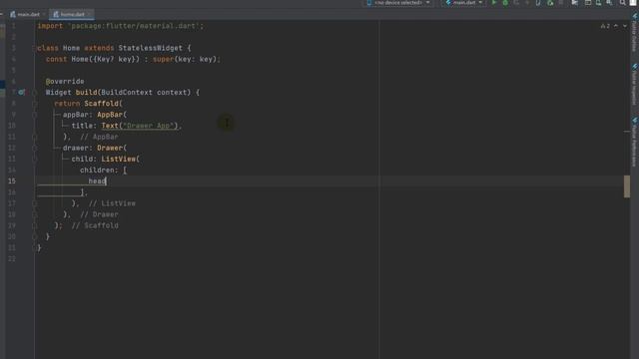Open the main.dart run configuration dropdown
Viewport: 639px width, 359px height.
[464, 3]
